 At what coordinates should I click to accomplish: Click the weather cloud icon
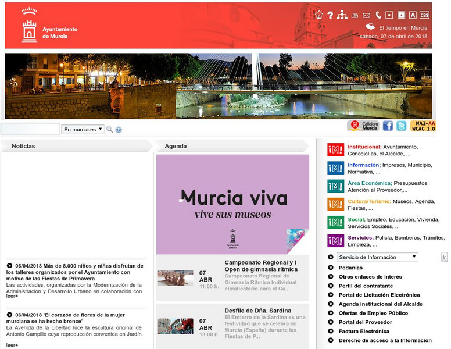click(370, 27)
